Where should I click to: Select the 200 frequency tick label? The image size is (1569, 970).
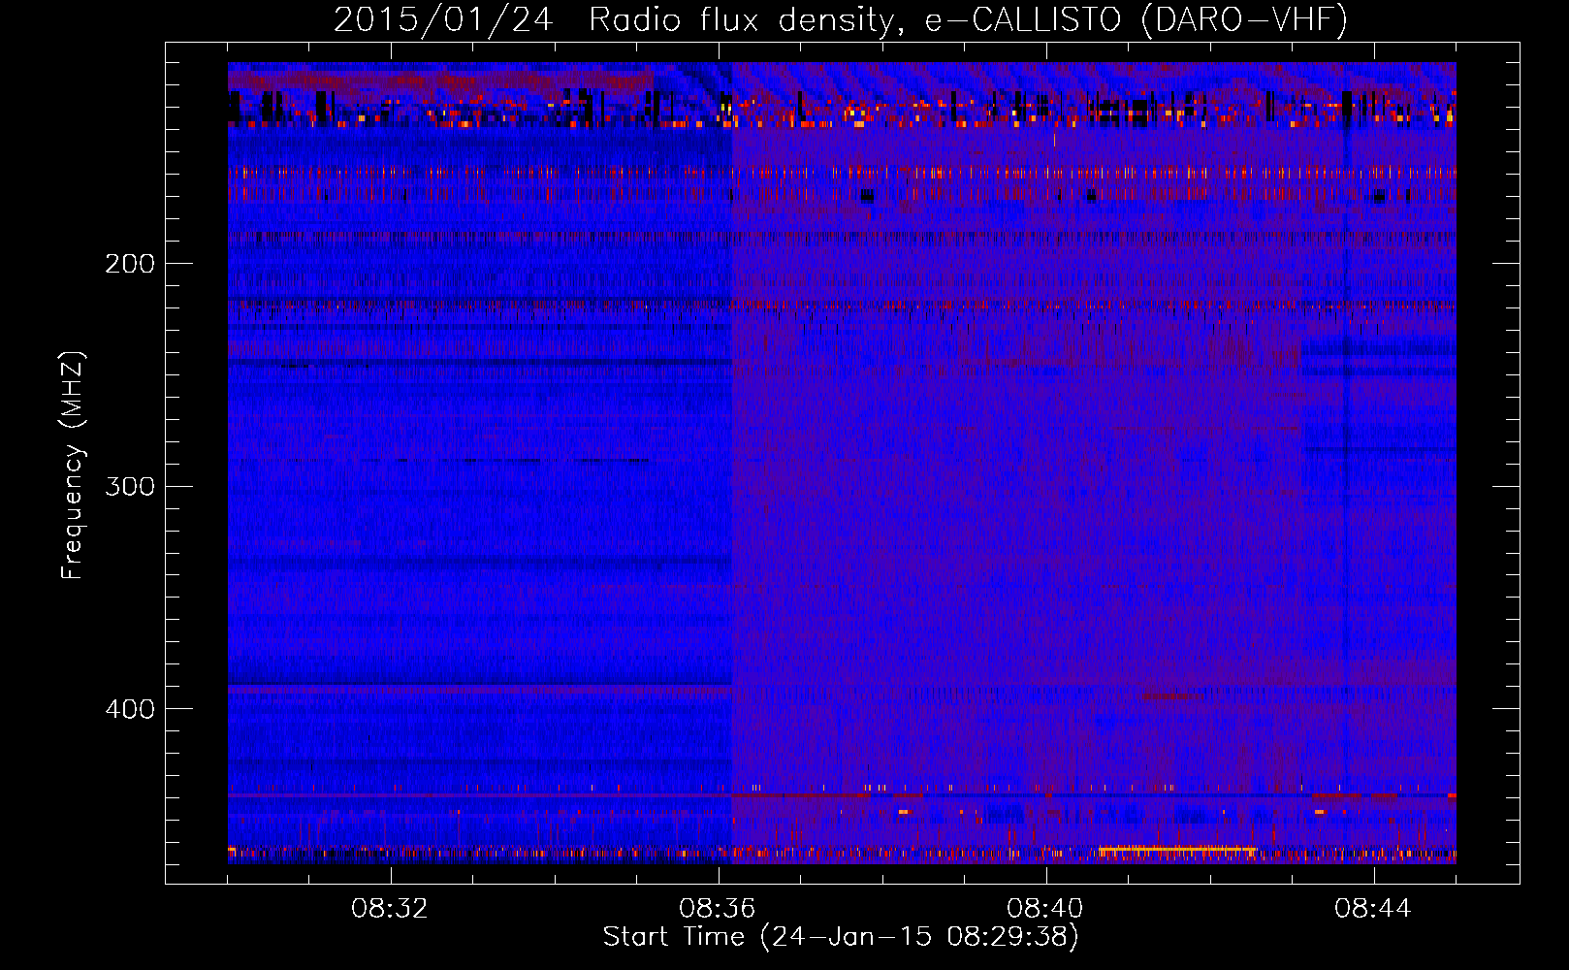(x=130, y=264)
